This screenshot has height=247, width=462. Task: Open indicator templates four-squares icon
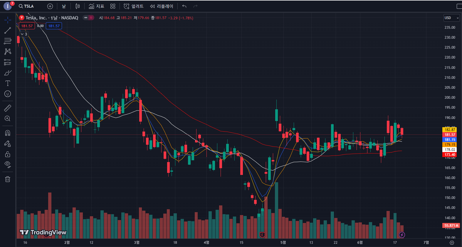(x=113, y=6)
